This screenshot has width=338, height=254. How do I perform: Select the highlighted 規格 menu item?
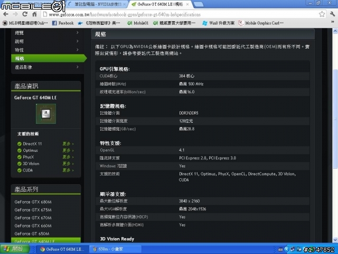click(x=49, y=58)
